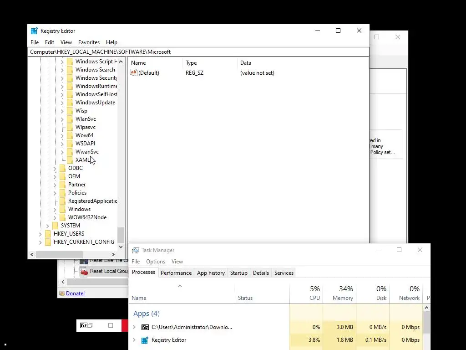Click the Apps (4) group header
Screen dimensions: 466x350
(x=146, y=314)
